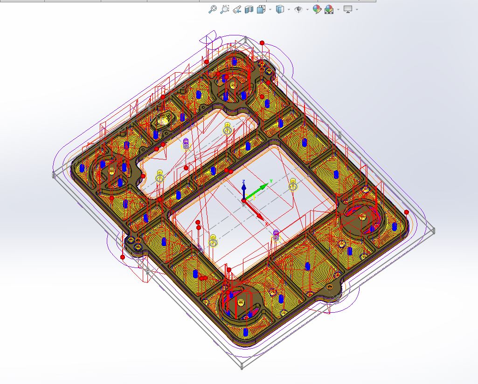Click the Previous View icon
Image resolution: width=478 pixels, height=384 pixels.
pos(237,9)
